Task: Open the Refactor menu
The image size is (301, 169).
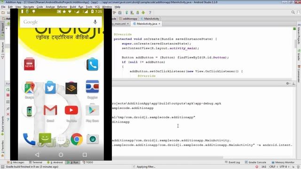Action: (62, 7)
